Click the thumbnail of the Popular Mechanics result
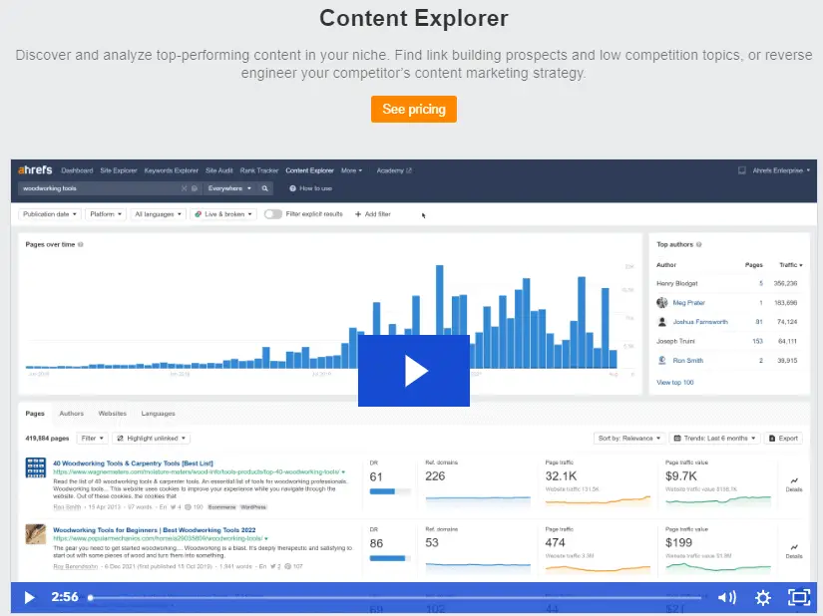Image resolution: width=823 pixels, height=616 pixels. 36,534
